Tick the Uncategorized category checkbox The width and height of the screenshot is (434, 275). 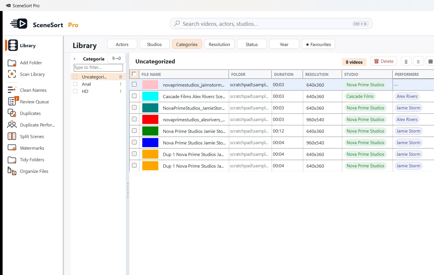click(x=76, y=77)
